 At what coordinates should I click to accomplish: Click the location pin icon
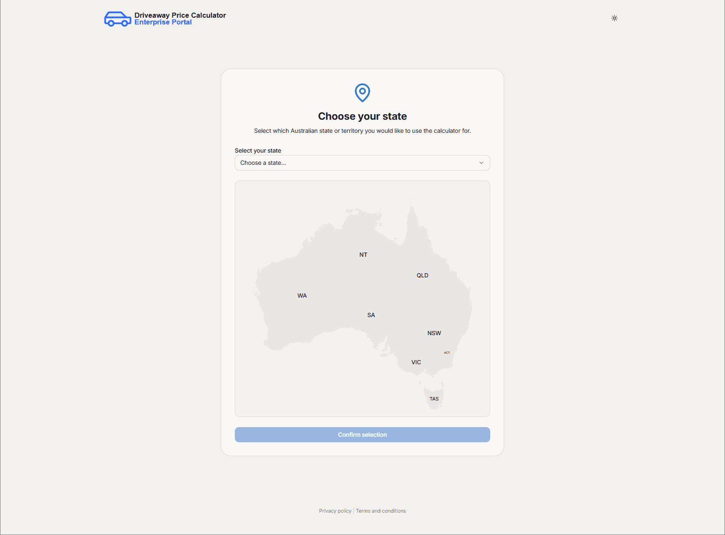point(362,92)
